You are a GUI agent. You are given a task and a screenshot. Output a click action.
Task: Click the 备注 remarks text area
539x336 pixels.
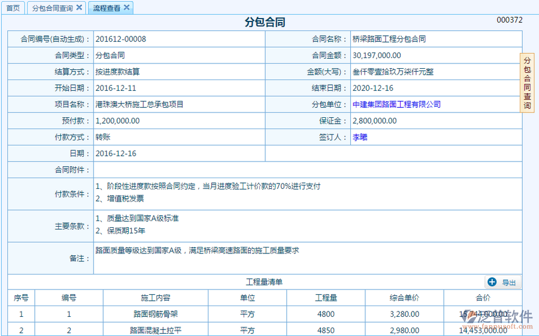tap(307, 258)
